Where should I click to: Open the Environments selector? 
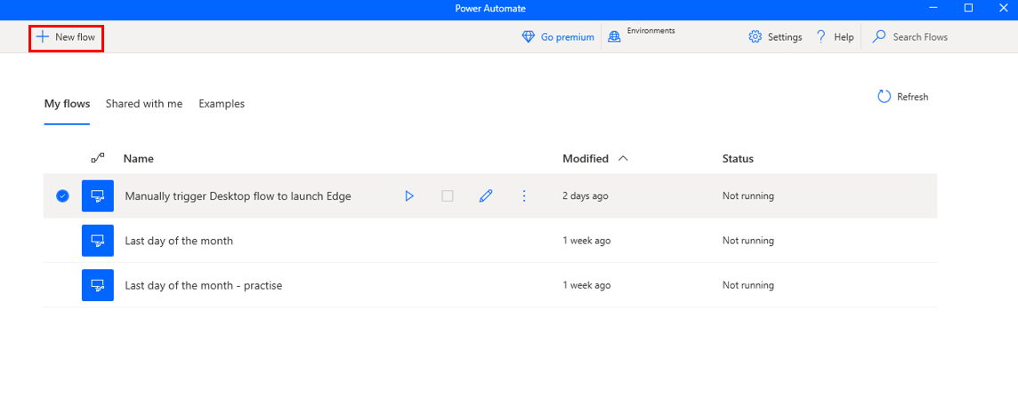click(x=650, y=30)
